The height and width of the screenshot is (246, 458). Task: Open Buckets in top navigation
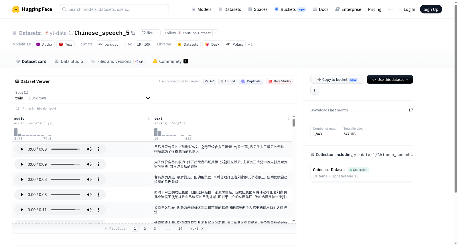(290, 9)
